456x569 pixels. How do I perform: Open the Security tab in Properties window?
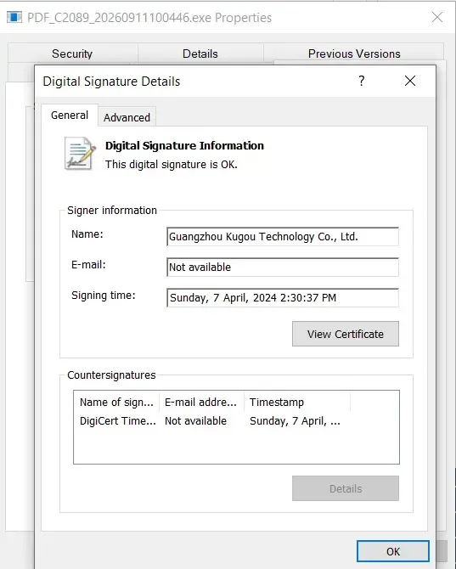point(72,54)
